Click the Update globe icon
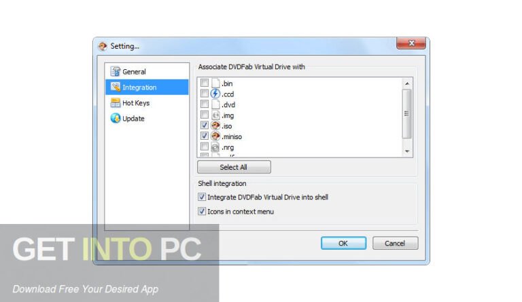The height and width of the screenshot is (302, 522). 115,118
